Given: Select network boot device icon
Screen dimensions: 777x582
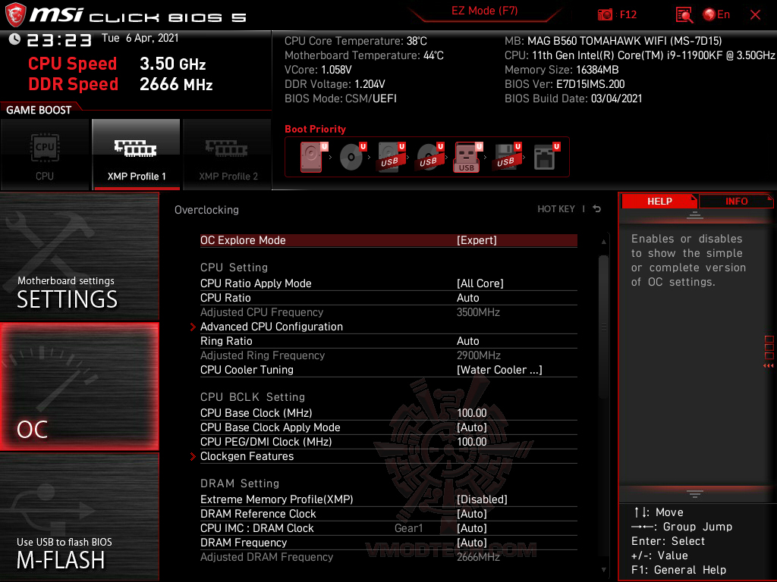Looking at the screenshot, I should pos(546,157).
